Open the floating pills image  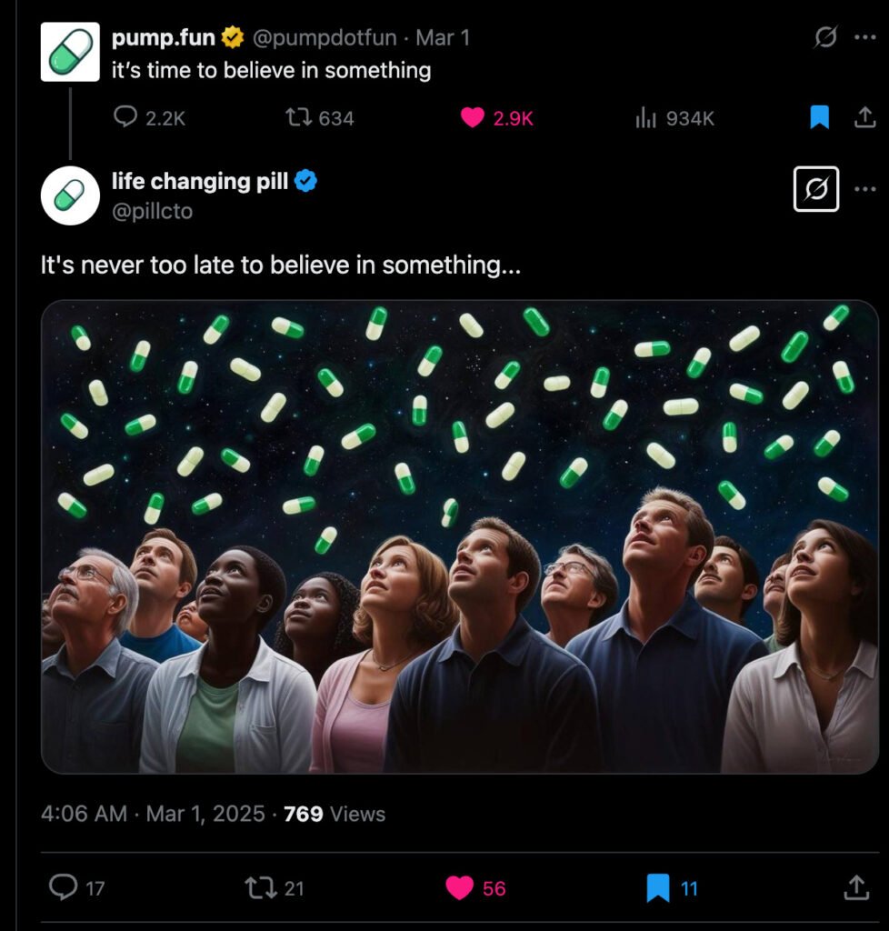coord(459,536)
